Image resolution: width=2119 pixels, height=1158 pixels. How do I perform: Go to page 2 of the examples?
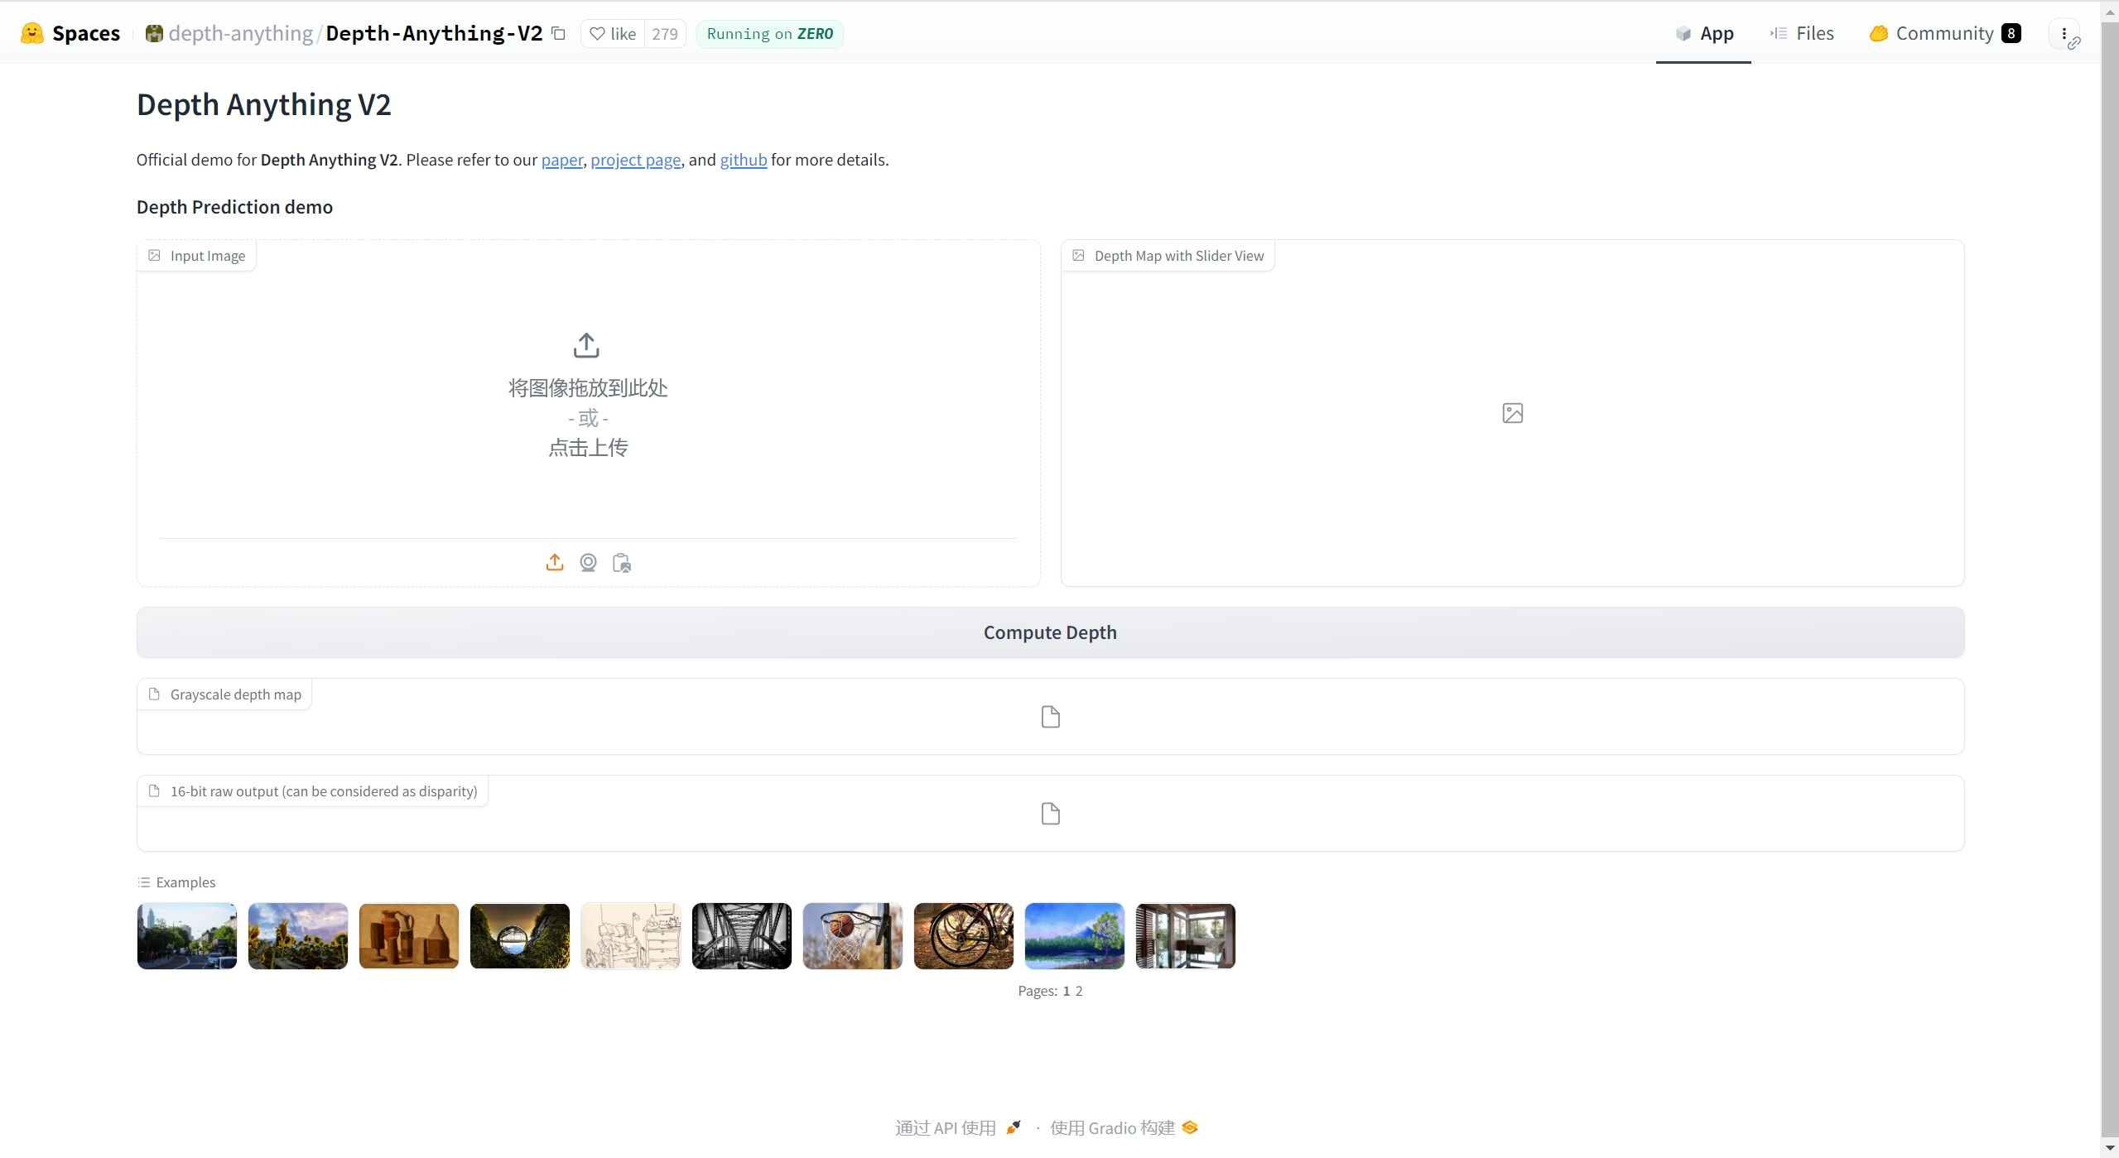(x=1078, y=990)
